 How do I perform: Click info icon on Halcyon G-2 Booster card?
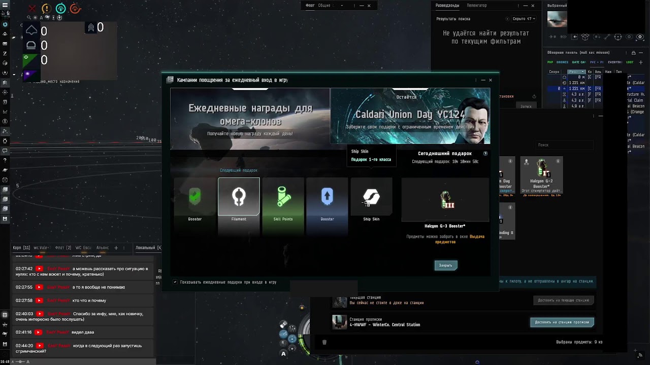(x=558, y=161)
